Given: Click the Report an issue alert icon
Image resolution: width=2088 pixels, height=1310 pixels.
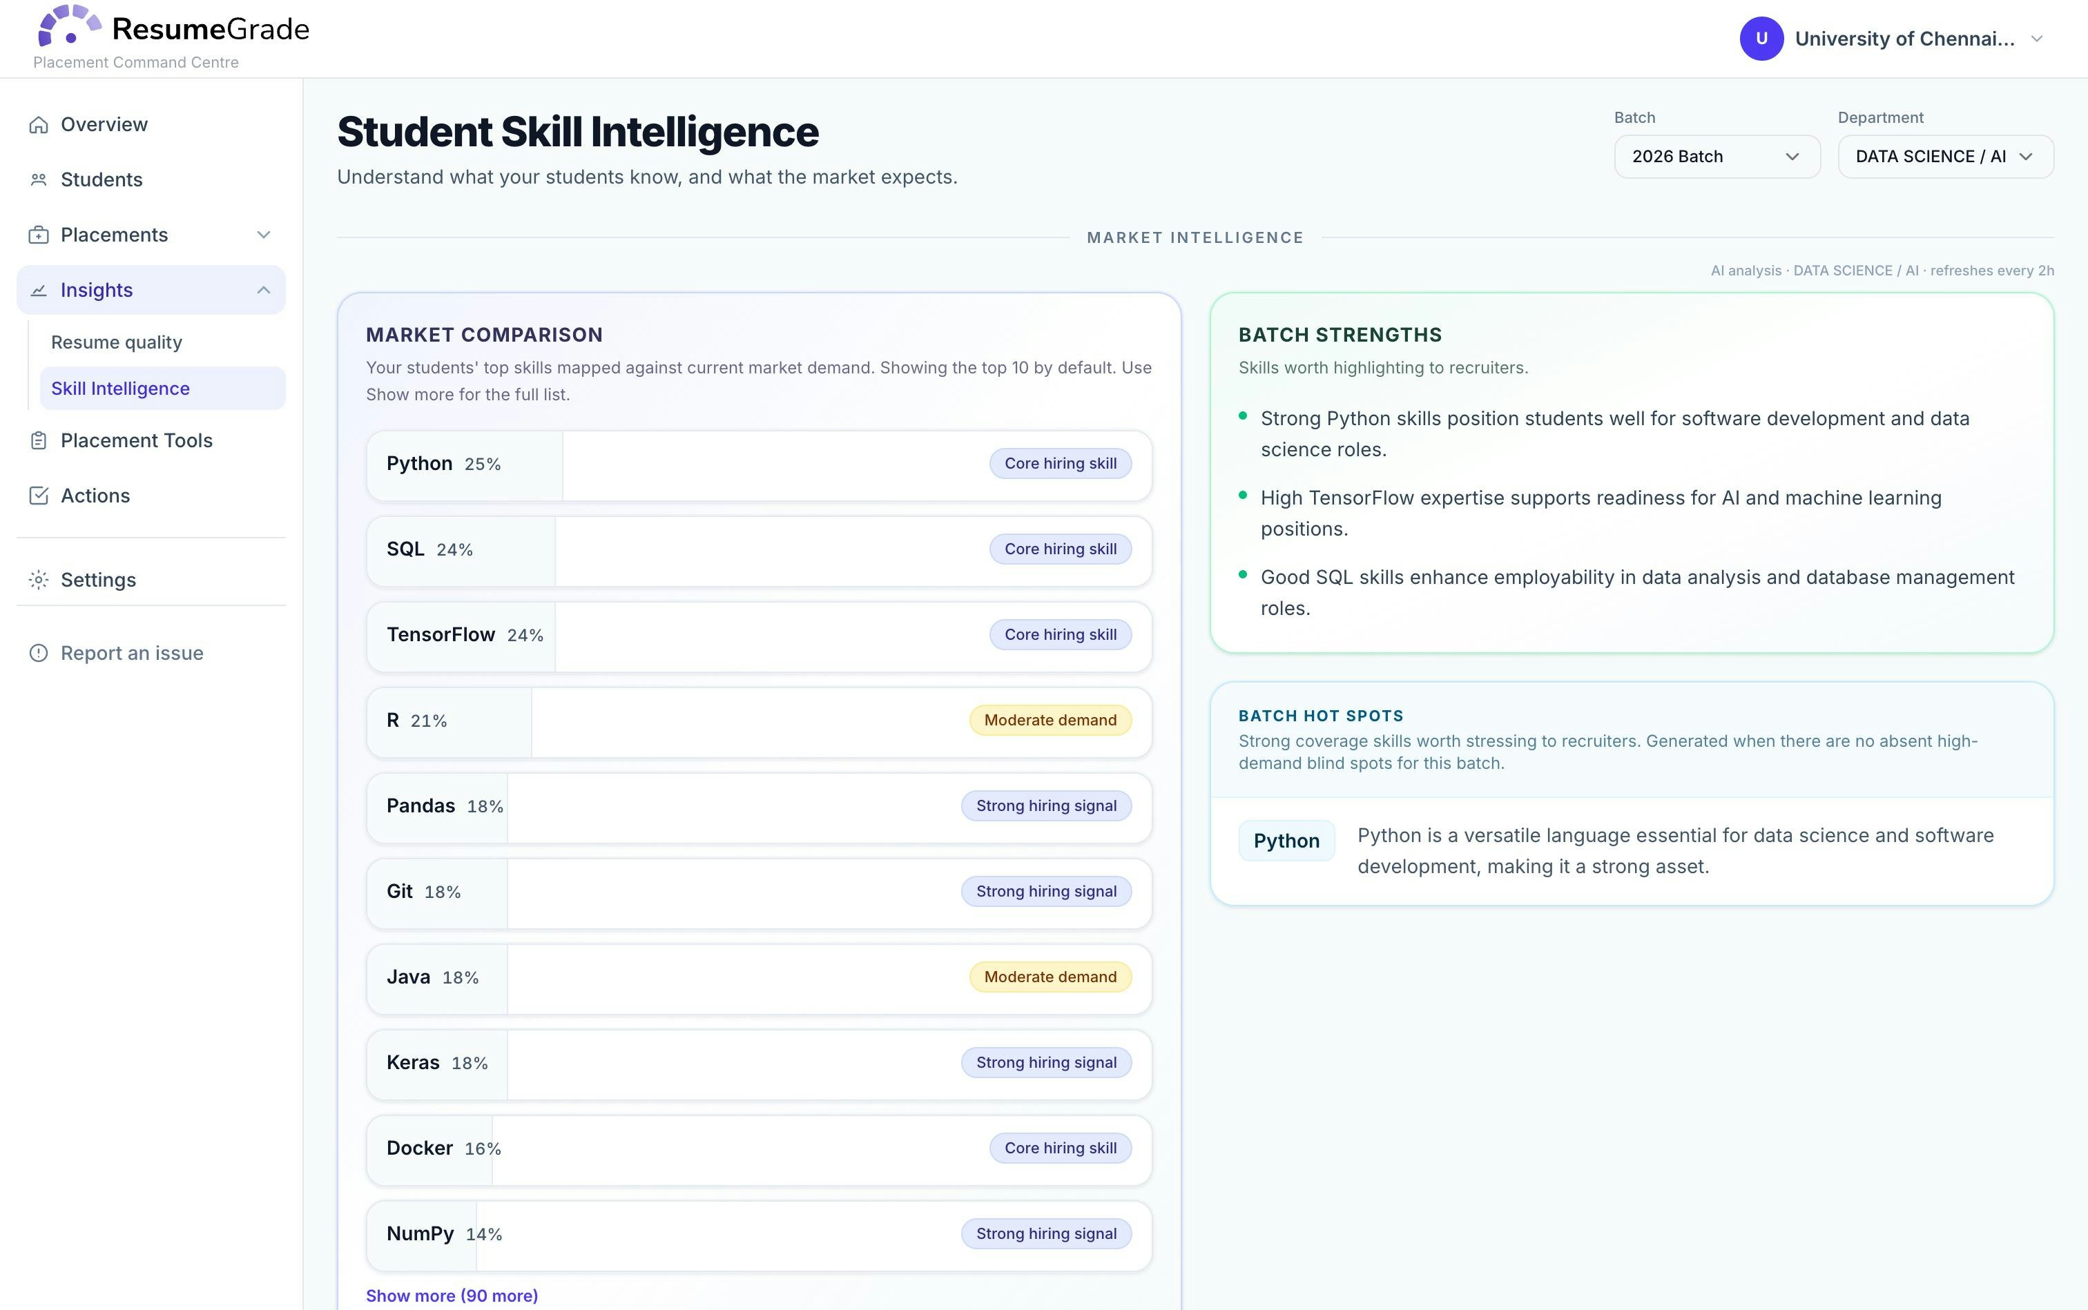Looking at the screenshot, I should [x=38, y=653].
